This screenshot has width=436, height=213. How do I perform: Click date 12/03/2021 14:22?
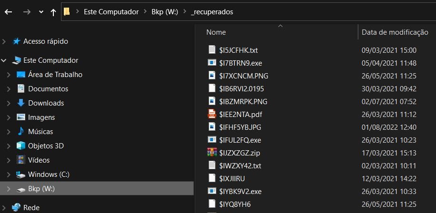[389, 179]
